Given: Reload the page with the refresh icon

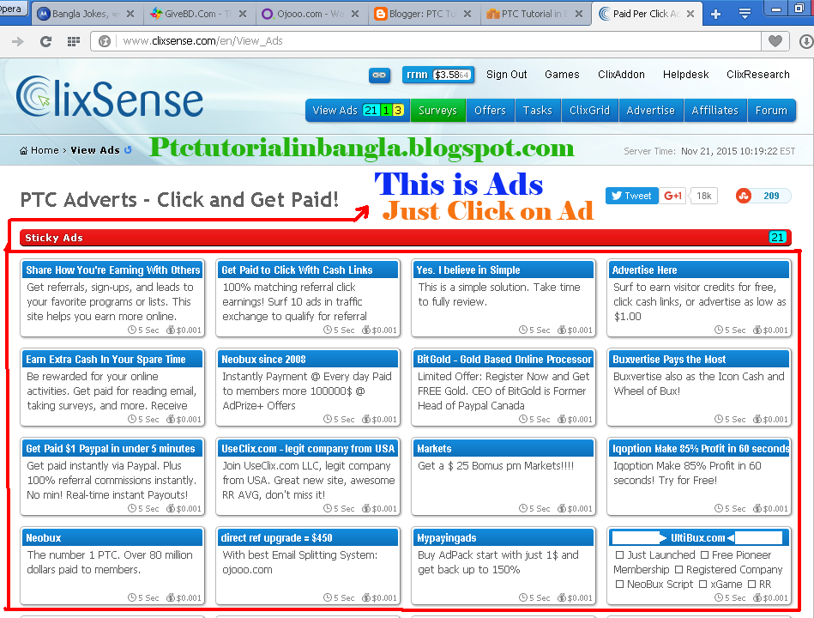Looking at the screenshot, I should (x=45, y=41).
